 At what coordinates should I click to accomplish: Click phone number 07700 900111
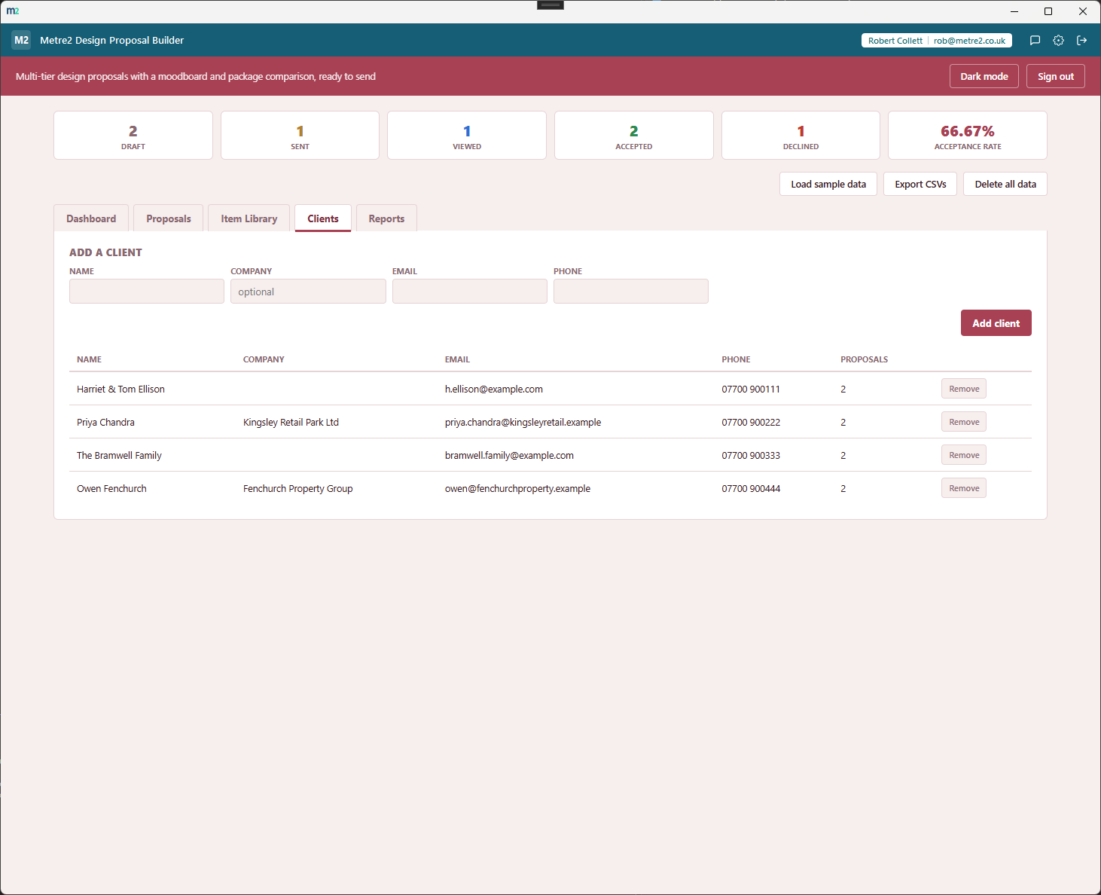point(751,389)
